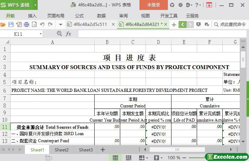Click the 未登录 login button
This screenshot has height=161, width=249.
tap(153, 5)
